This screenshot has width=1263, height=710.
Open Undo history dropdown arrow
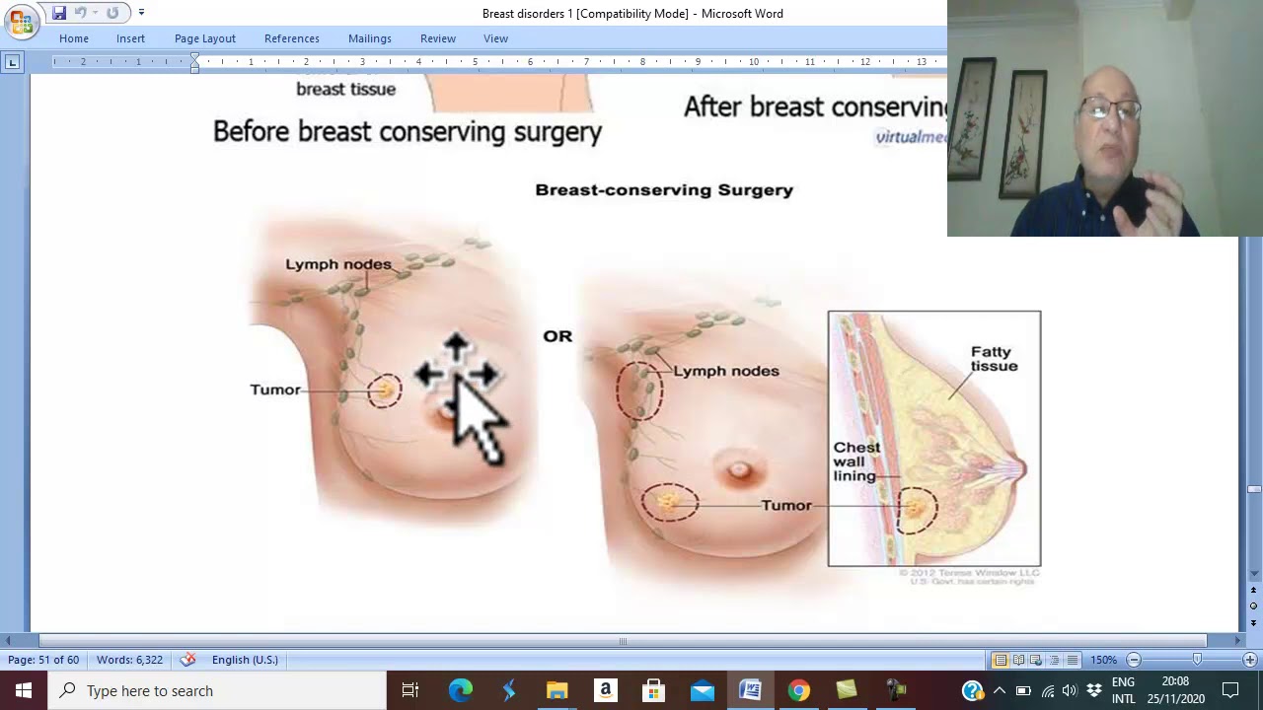[95, 13]
